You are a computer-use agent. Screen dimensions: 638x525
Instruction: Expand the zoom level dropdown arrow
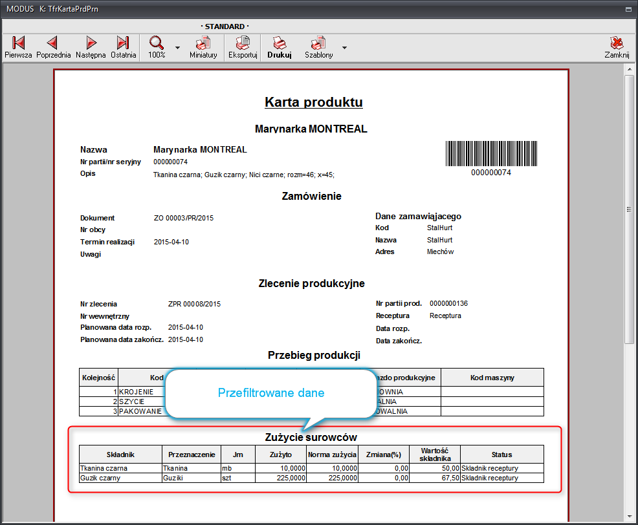tap(177, 48)
